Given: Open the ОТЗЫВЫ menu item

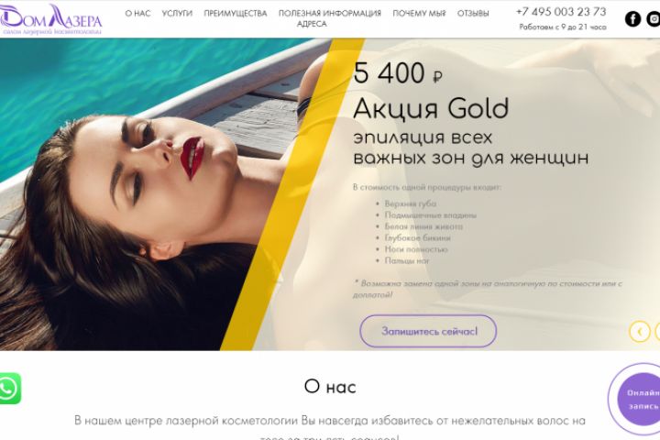Looking at the screenshot, I should click(x=473, y=14).
